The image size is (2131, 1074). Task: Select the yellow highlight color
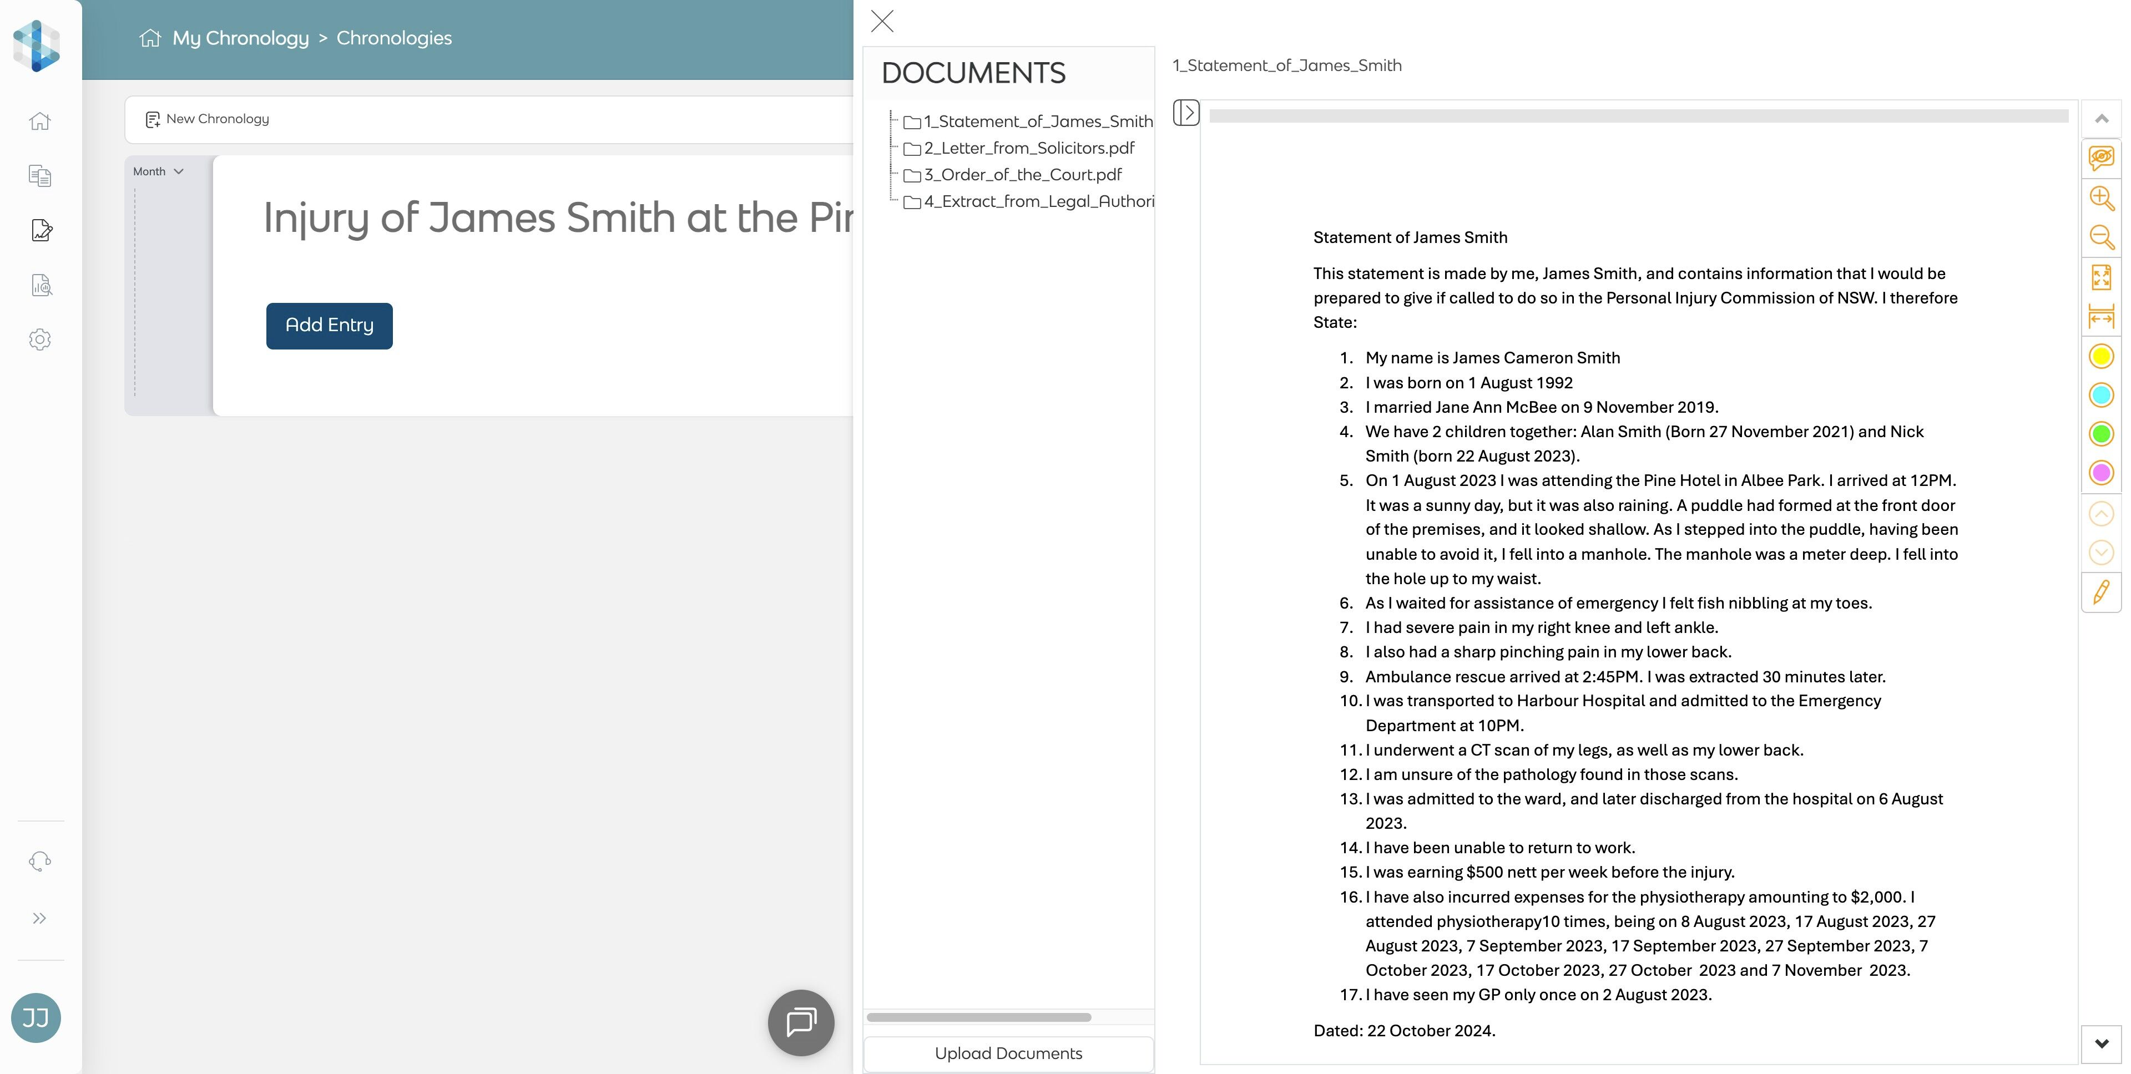click(x=2100, y=356)
